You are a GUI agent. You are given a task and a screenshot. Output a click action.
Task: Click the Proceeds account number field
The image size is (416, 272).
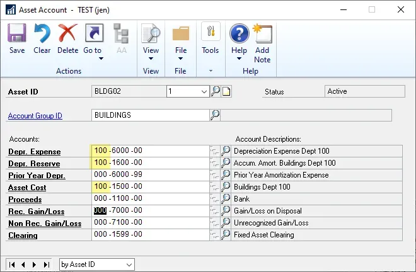(x=150, y=199)
